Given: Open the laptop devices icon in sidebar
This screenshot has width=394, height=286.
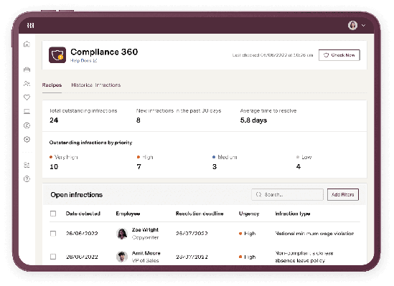Looking at the screenshot, I should coord(27,111).
